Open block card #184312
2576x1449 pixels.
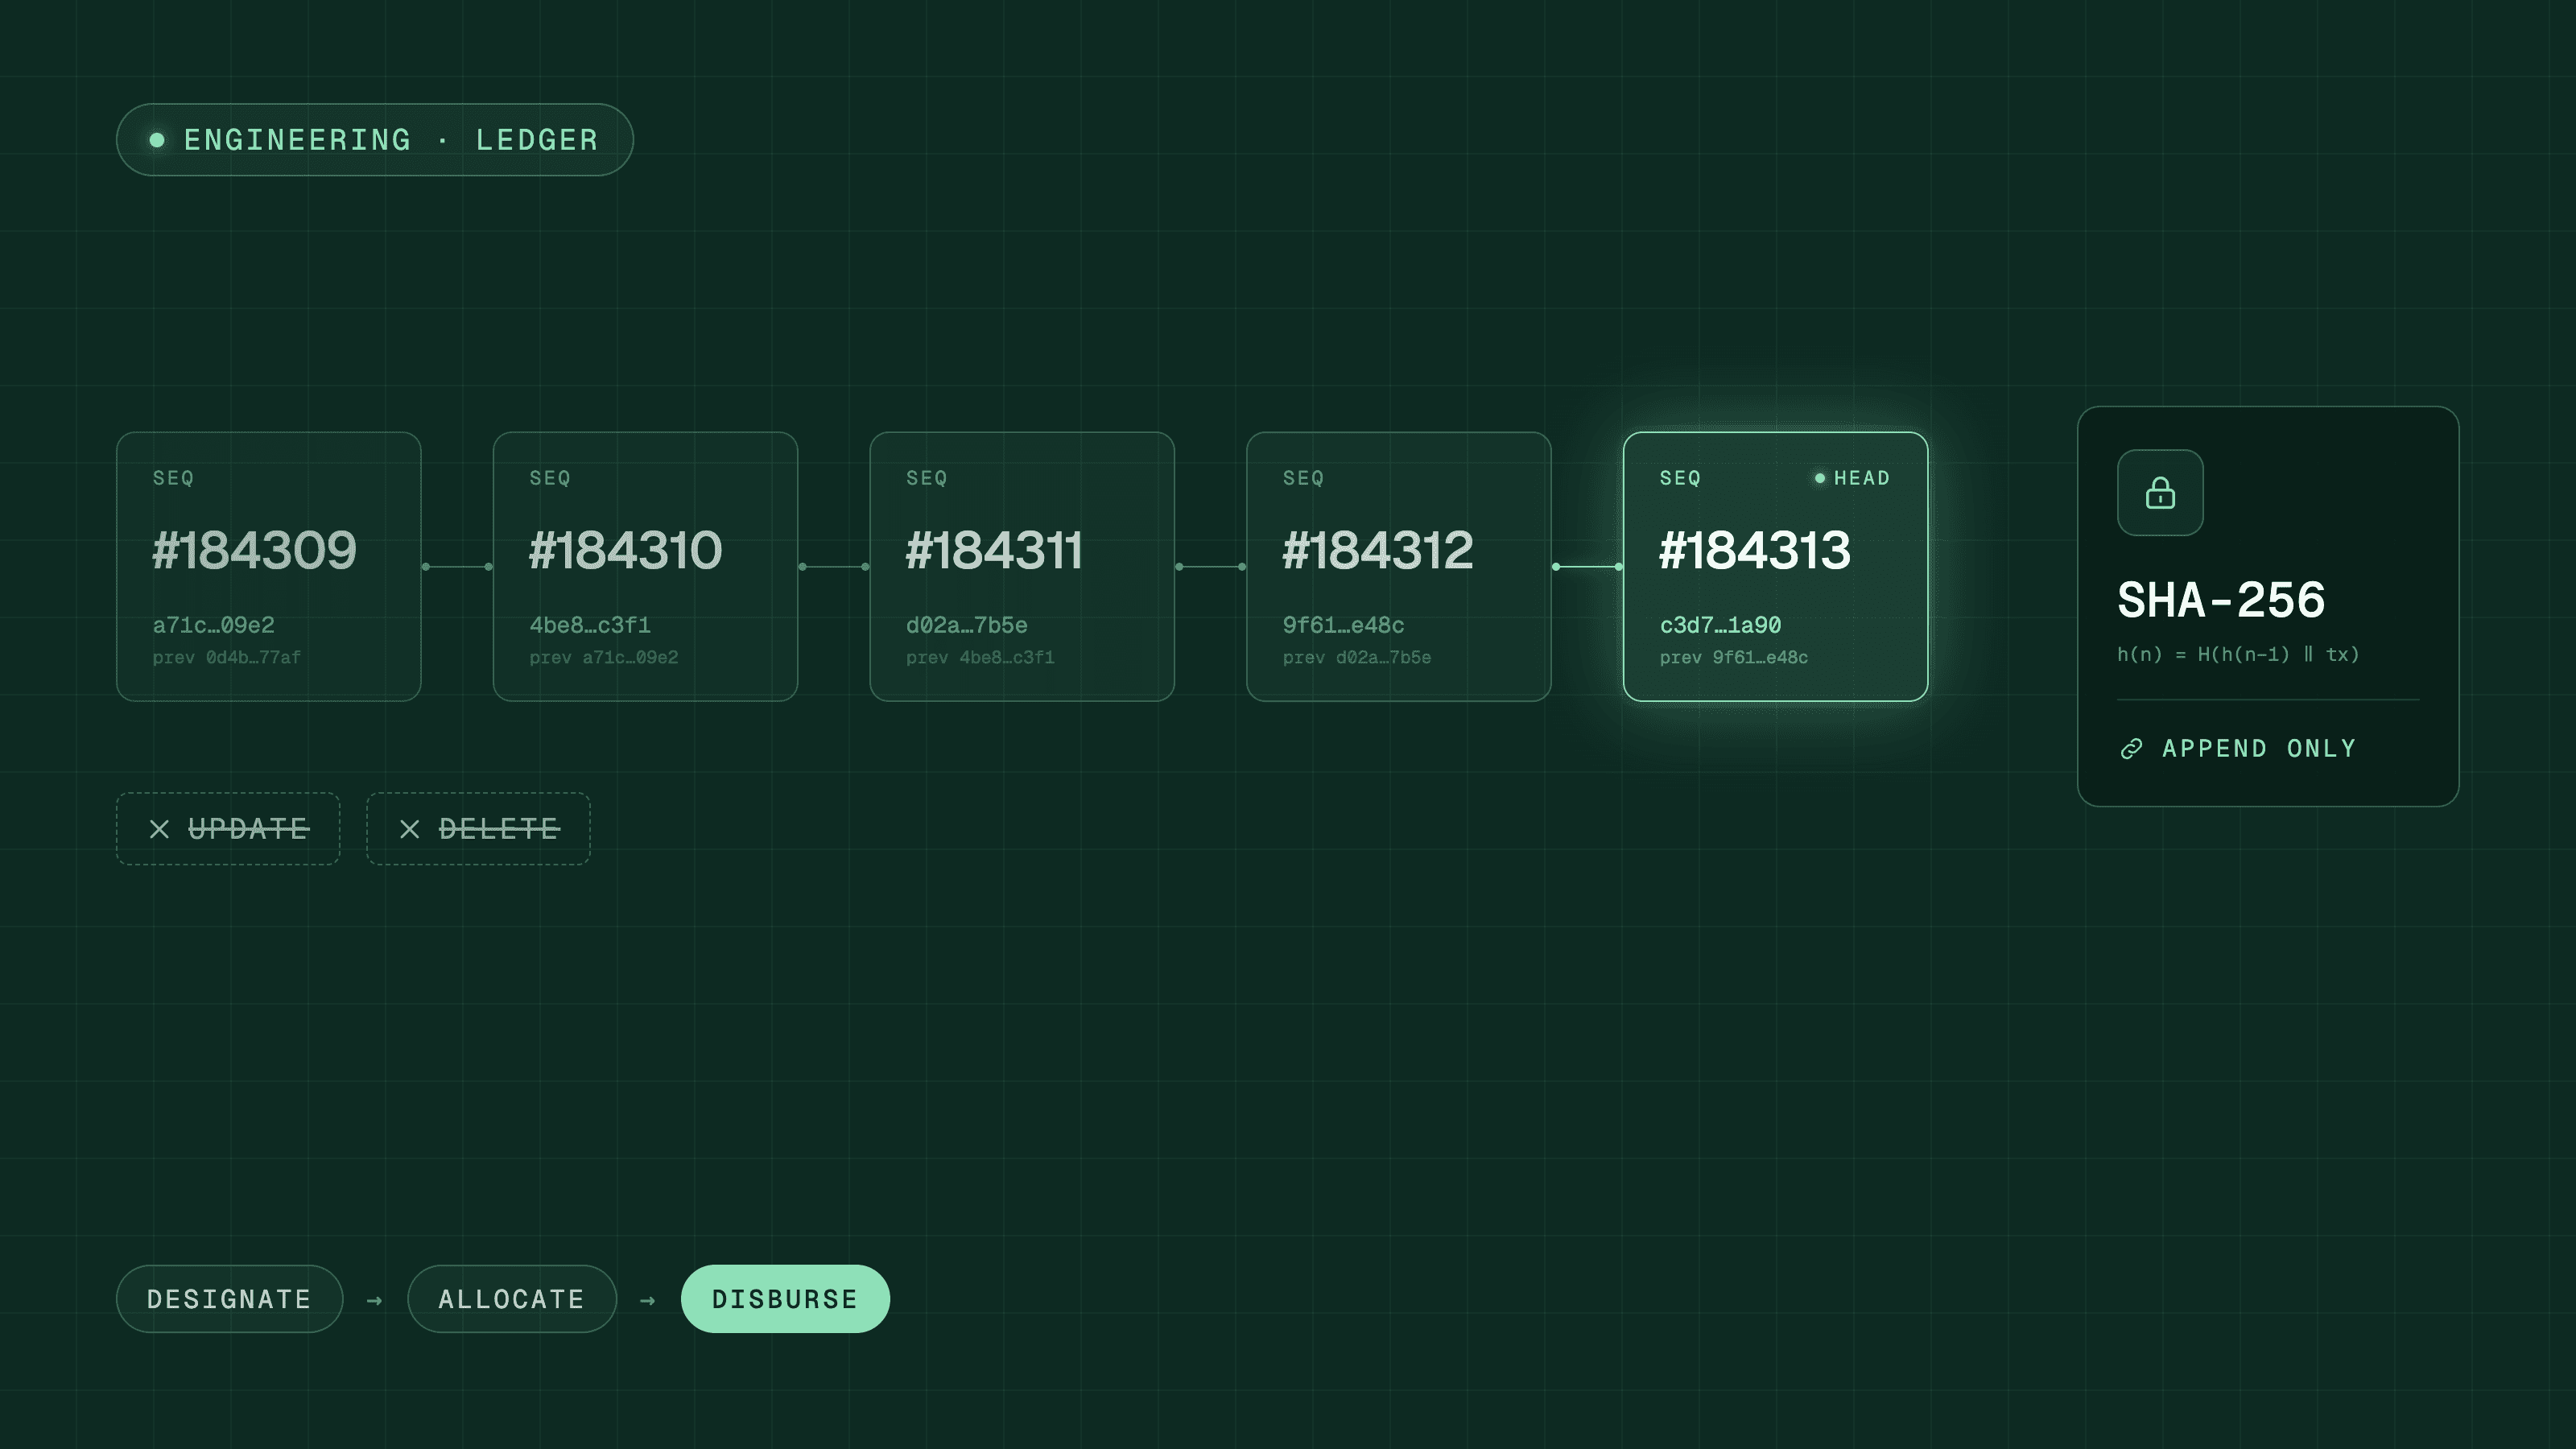pos(1399,567)
